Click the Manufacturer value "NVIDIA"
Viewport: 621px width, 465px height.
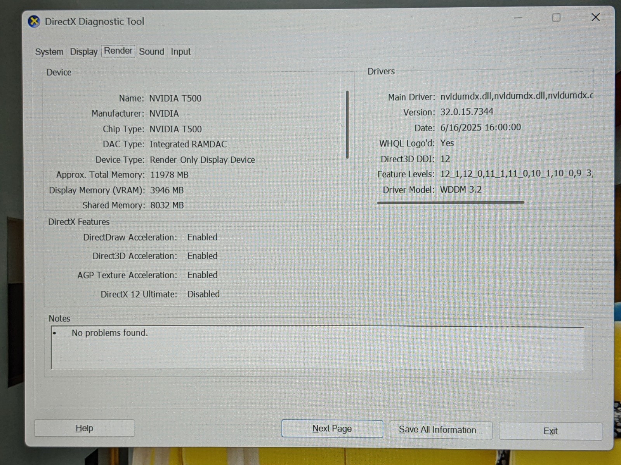click(164, 114)
